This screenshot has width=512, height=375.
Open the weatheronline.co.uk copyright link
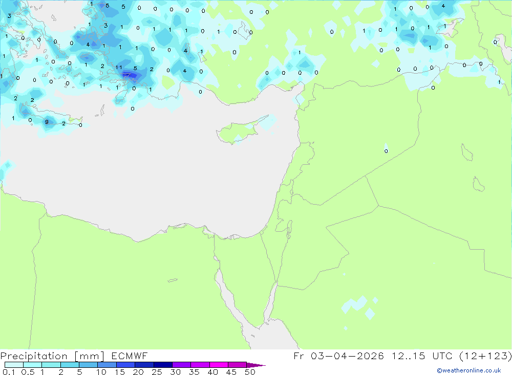(x=469, y=370)
